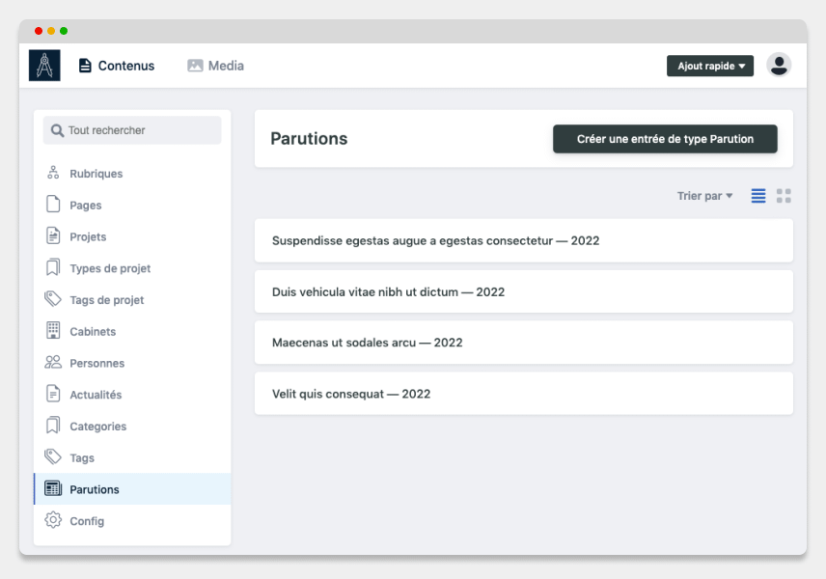
Task: Switch to grid view layout
Action: point(784,196)
